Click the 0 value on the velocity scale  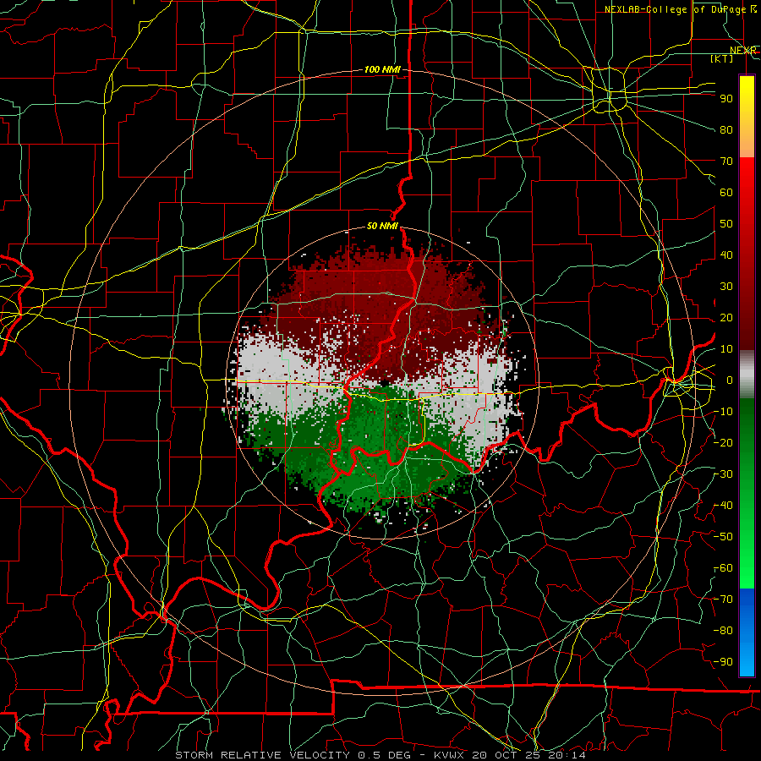coord(730,380)
